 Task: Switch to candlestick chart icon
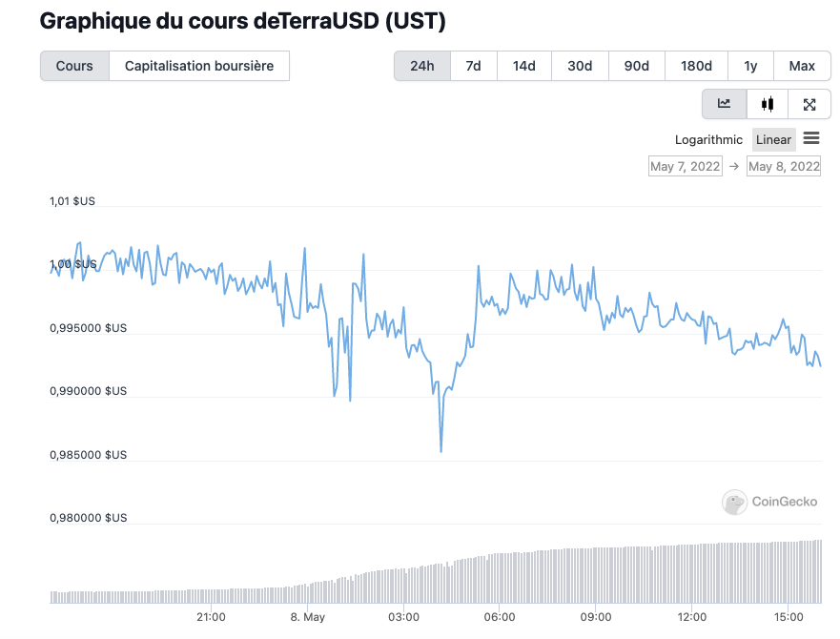(x=768, y=104)
